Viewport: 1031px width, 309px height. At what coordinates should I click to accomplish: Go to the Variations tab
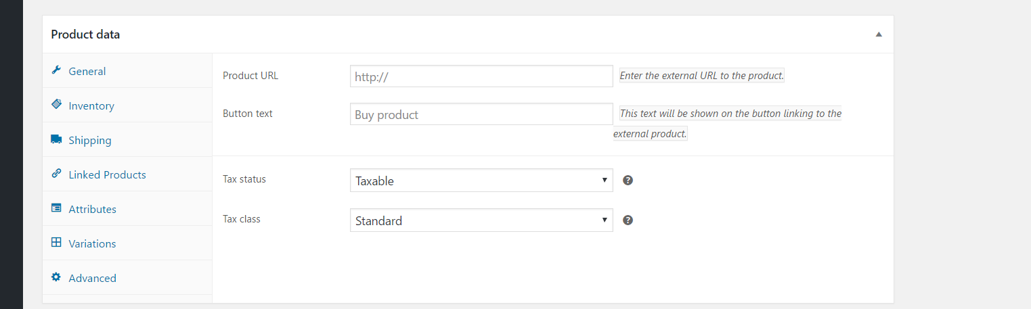coord(92,243)
